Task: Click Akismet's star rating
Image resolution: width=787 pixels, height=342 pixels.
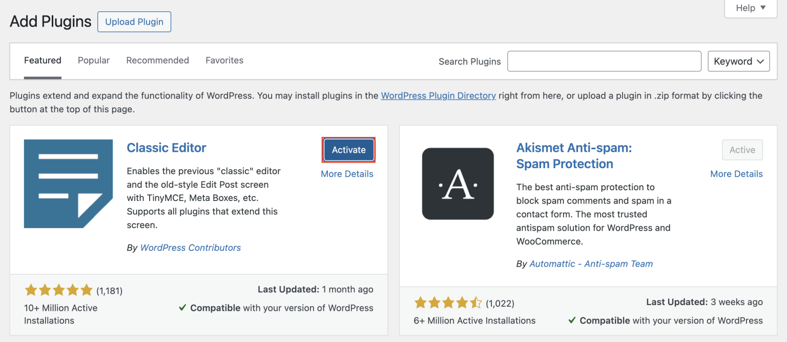Action: 448,303
